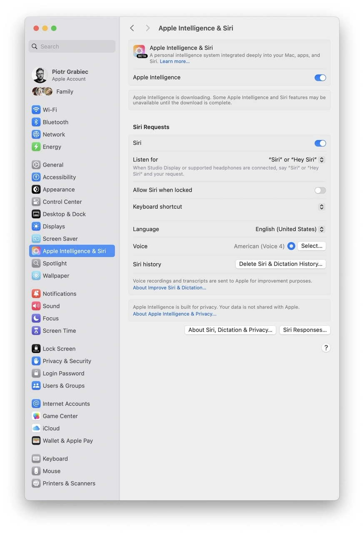364x533 pixels.
Task: Select the Spotlight magnifier icon
Action: click(x=36, y=263)
